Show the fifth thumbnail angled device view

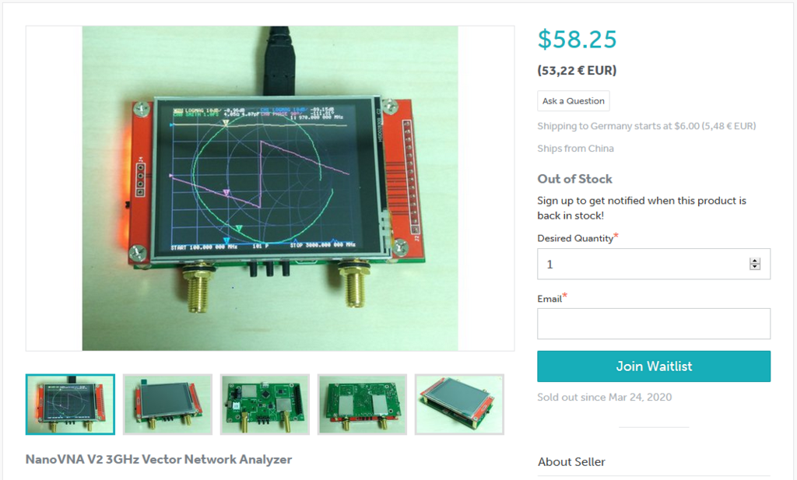(459, 405)
